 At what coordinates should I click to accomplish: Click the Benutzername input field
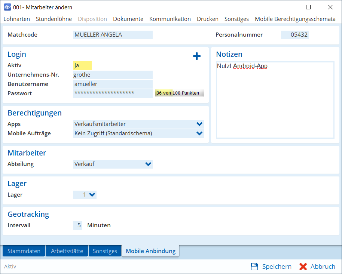pos(113,84)
